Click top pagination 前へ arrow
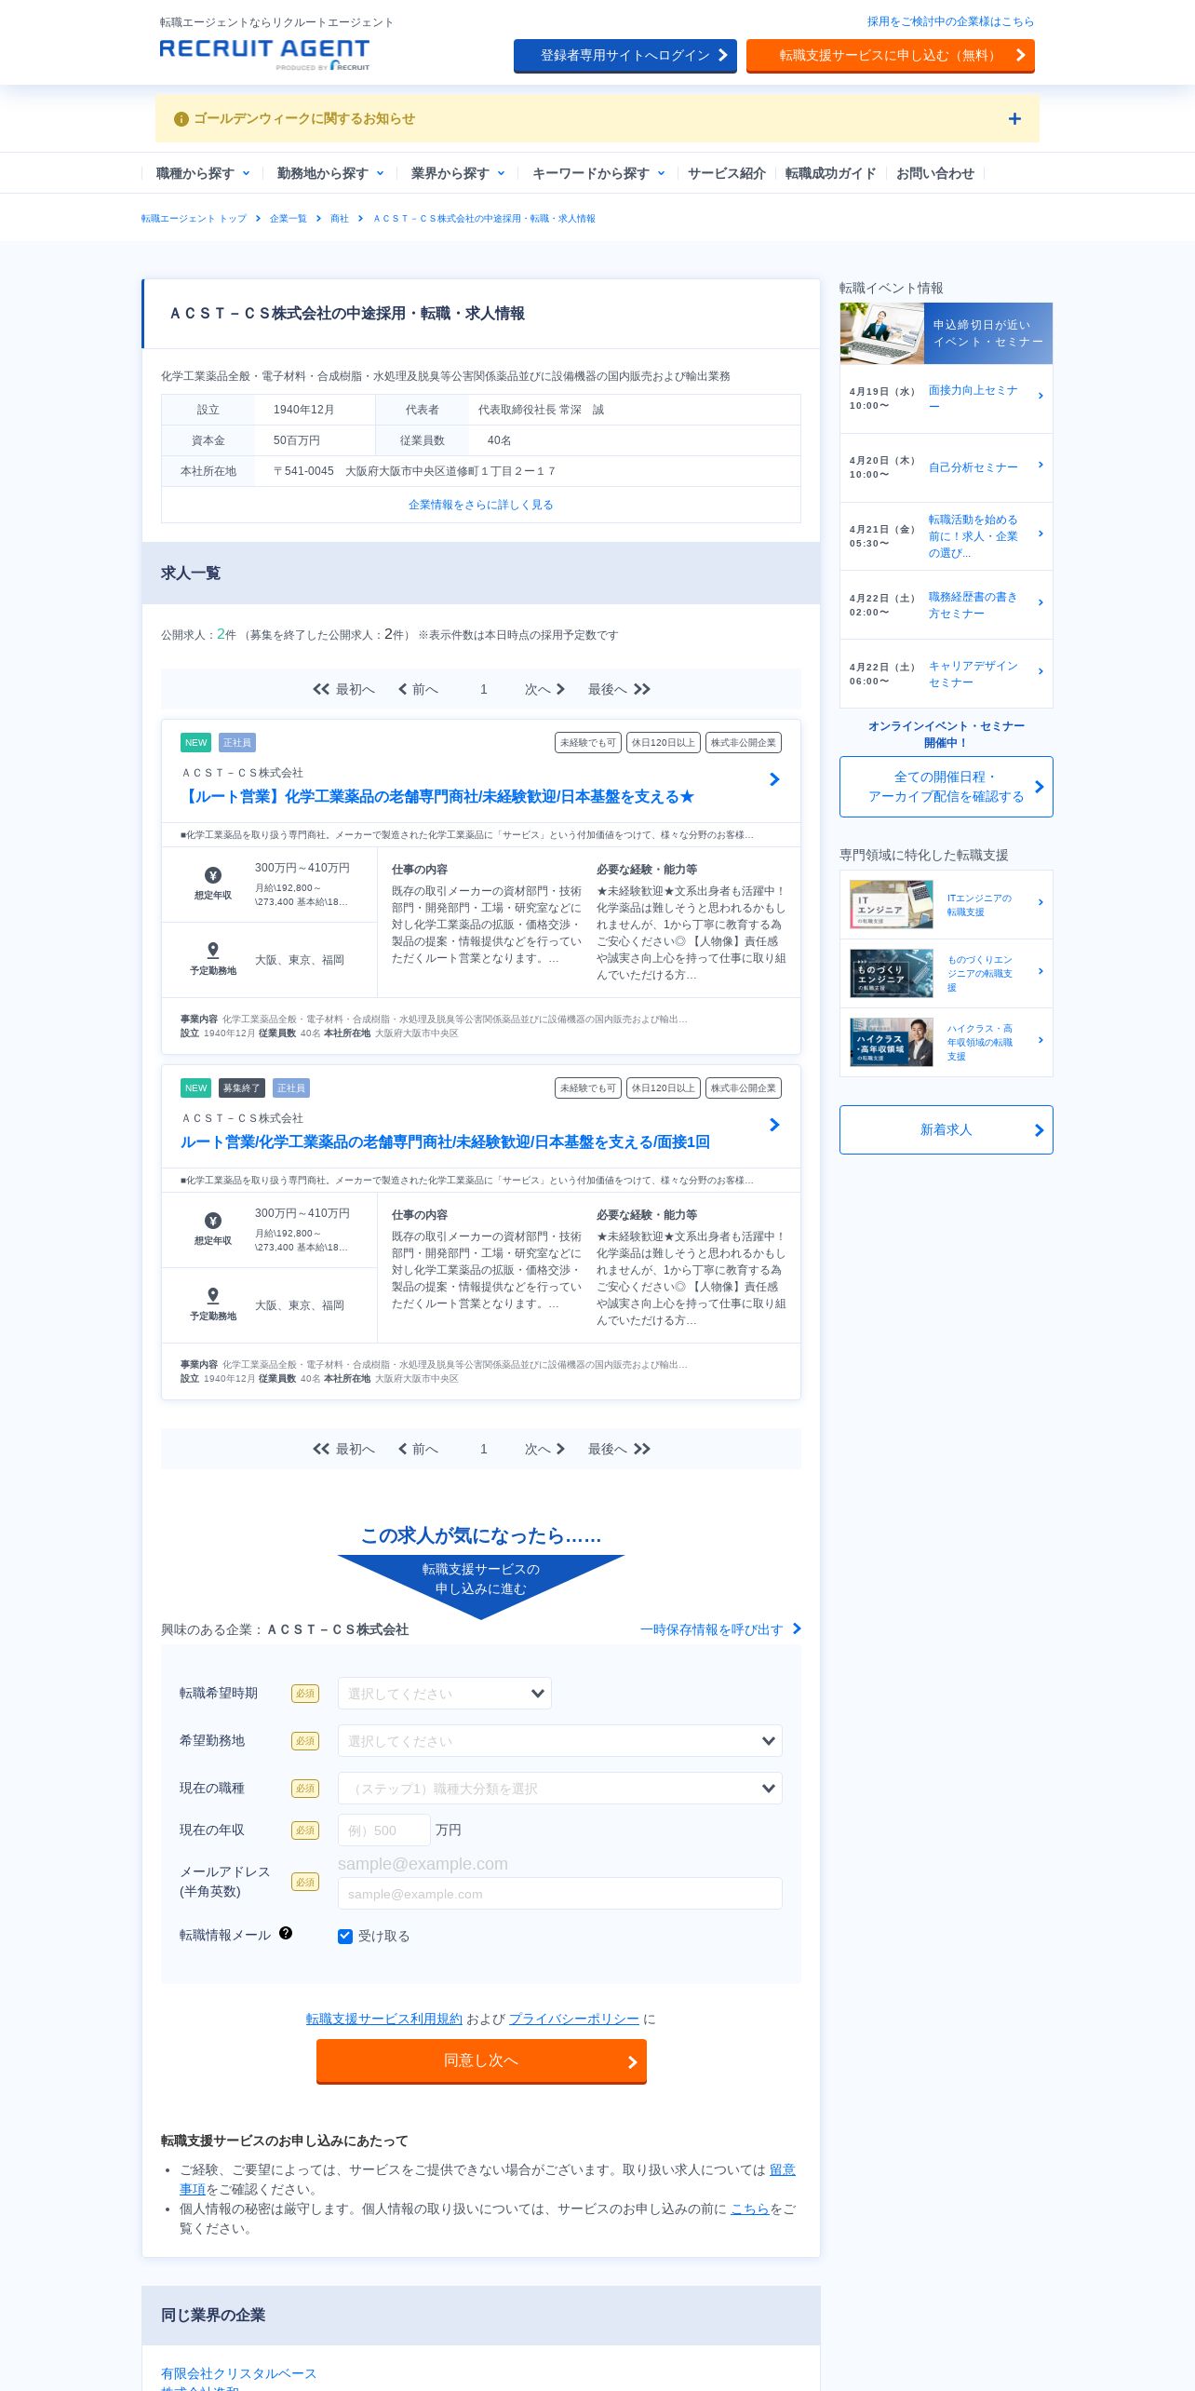 403,689
